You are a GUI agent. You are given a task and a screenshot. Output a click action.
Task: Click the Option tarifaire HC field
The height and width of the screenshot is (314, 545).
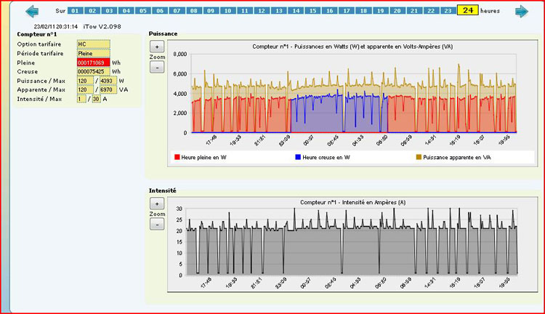tap(93, 44)
